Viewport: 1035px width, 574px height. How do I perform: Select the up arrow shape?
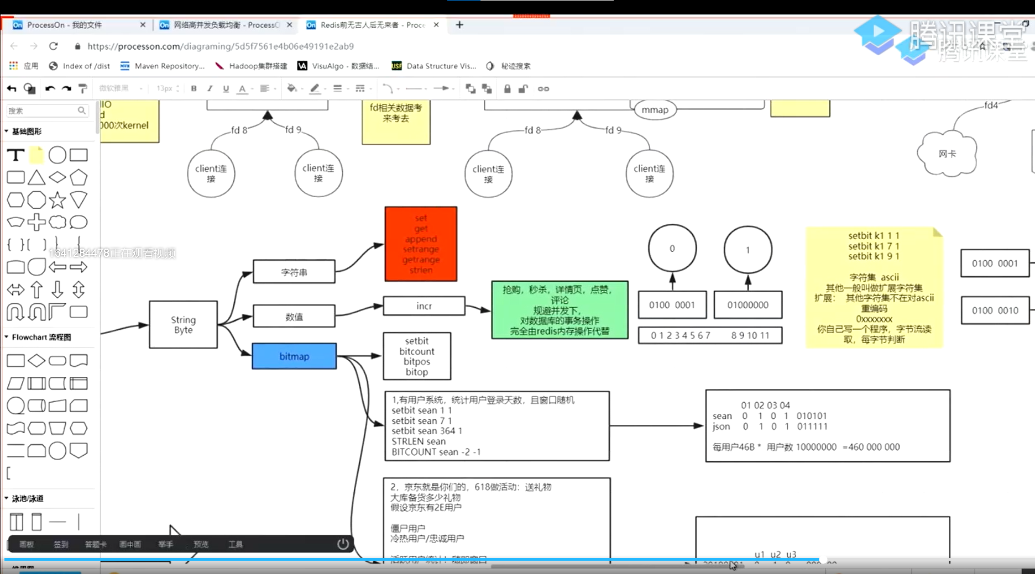tap(36, 289)
